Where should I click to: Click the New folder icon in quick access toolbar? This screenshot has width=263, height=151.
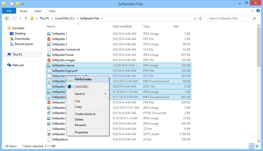[x=18, y=4]
